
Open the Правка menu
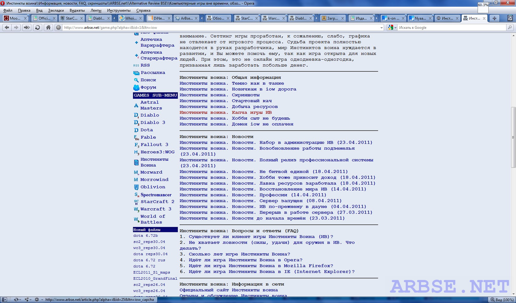pyautogui.click(x=24, y=10)
